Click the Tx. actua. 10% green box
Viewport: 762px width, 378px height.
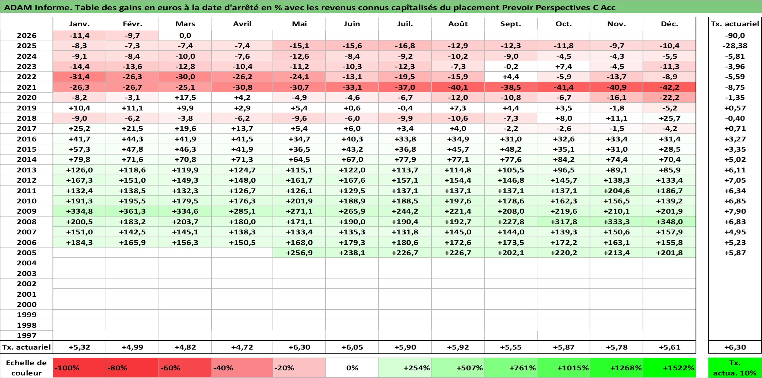[735, 368]
